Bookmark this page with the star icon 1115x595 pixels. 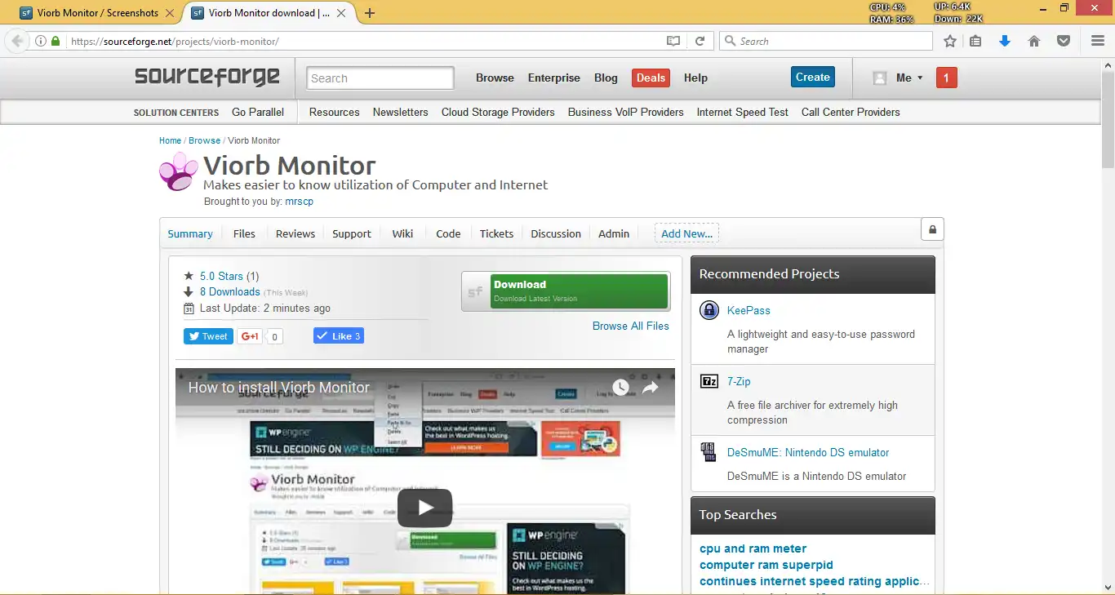(950, 41)
